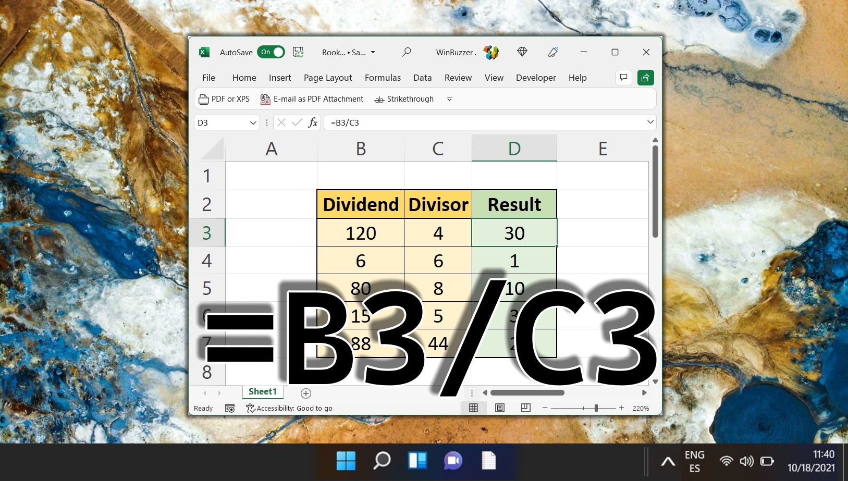Select row 2 header
Image resolution: width=848 pixels, height=481 pixels.
[207, 204]
